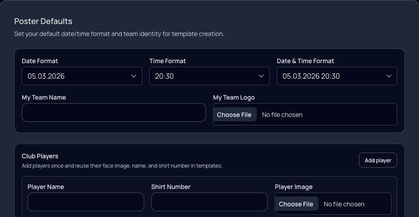Focus the Player Name input field
Image resolution: width=419 pixels, height=217 pixels.
pos(85,202)
